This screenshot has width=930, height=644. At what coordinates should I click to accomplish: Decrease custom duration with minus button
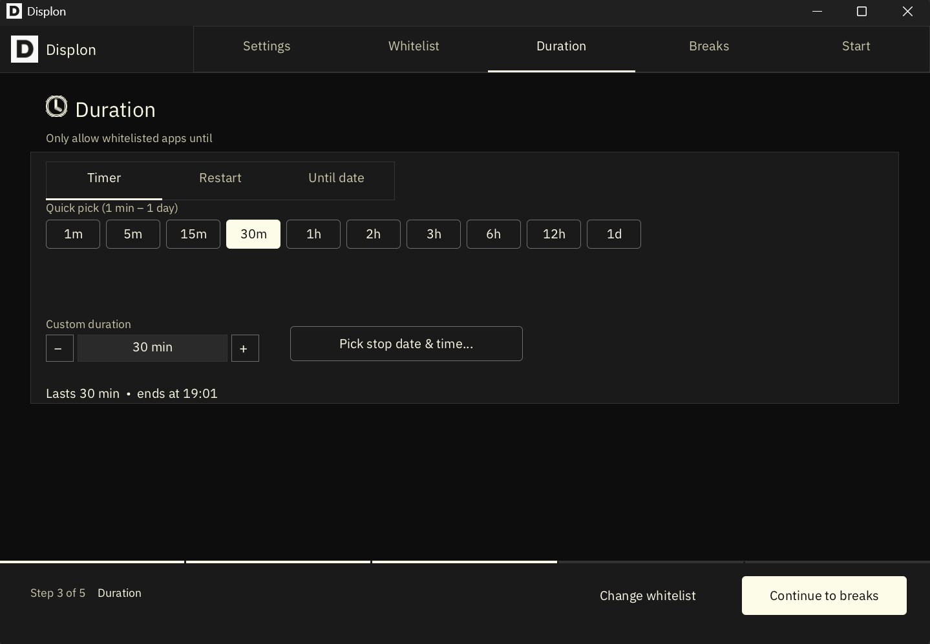click(x=59, y=348)
